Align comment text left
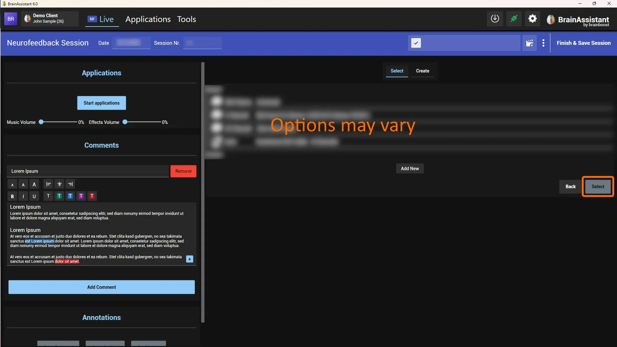 point(48,184)
